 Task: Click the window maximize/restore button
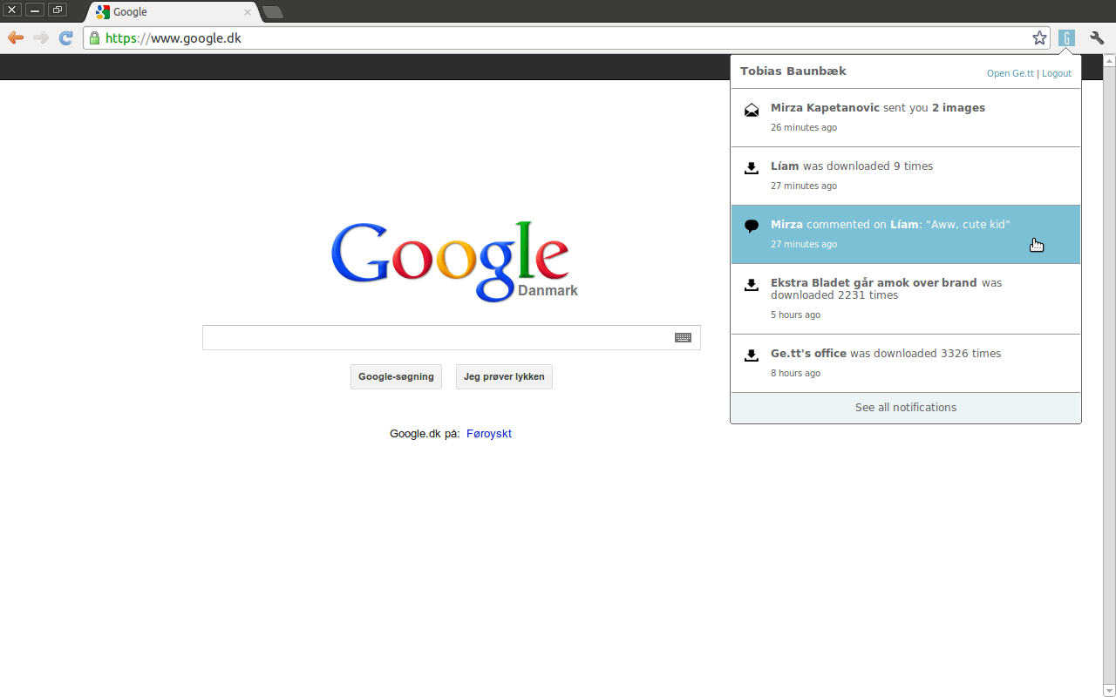click(x=57, y=10)
